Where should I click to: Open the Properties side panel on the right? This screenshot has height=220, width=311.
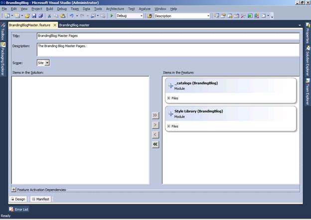tap(308, 33)
